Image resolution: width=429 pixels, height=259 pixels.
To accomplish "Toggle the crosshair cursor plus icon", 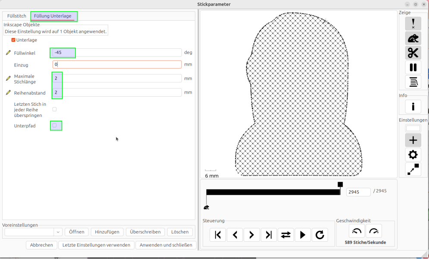I will point(413,140).
